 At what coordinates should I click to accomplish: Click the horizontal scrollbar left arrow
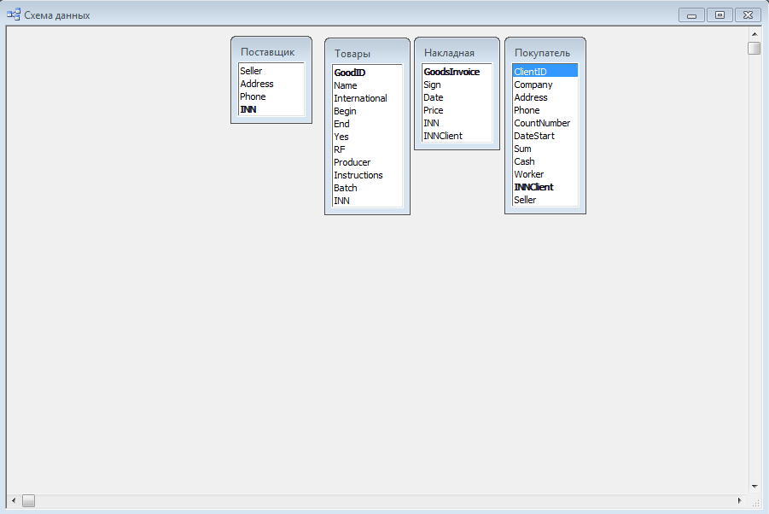pyautogui.click(x=14, y=500)
